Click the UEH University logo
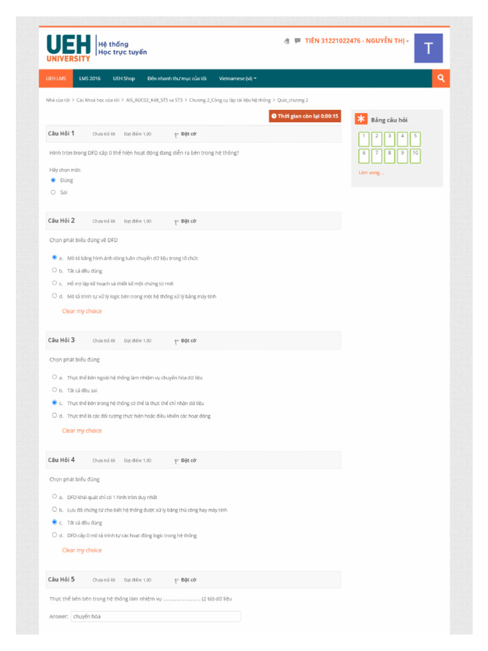The image size is (488, 651). (69, 48)
